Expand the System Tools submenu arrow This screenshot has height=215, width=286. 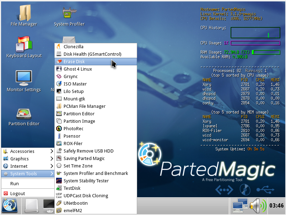pyautogui.click(x=52, y=173)
